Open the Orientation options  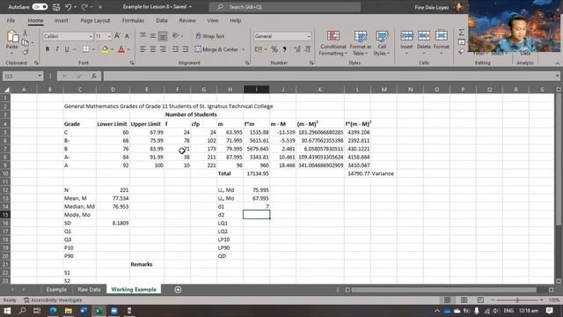click(177, 36)
